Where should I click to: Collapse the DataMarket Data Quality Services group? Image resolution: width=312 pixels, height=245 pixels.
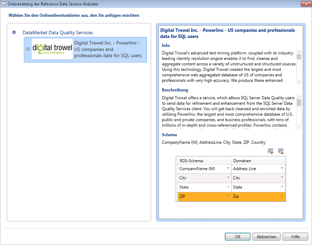[14, 32]
